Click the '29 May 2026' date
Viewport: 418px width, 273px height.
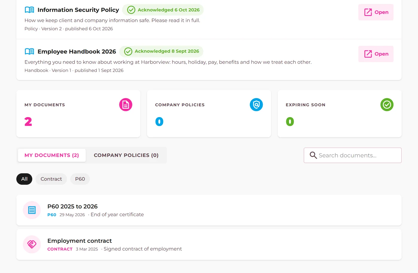pyautogui.click(x=72, y=215)
